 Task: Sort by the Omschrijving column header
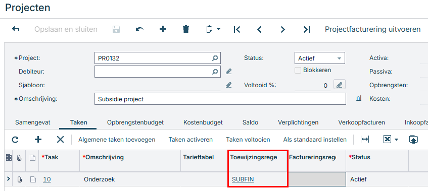pos(130,161)
